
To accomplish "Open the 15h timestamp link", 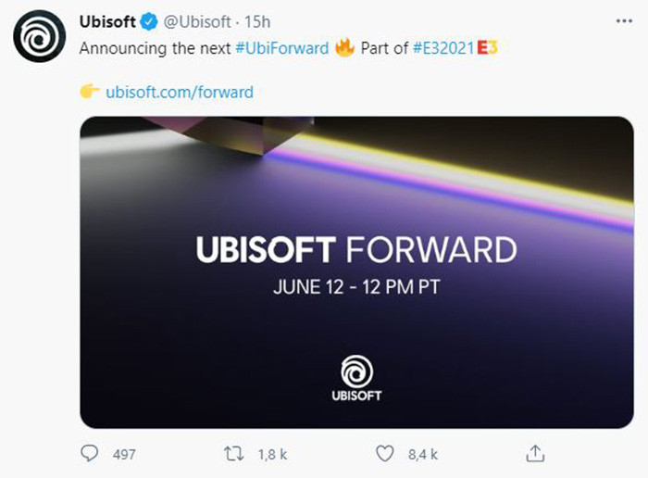I will 257,21.
